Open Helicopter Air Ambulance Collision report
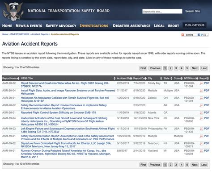The width and height of the screenshot is (212, 175). click(x=65, y=100)
